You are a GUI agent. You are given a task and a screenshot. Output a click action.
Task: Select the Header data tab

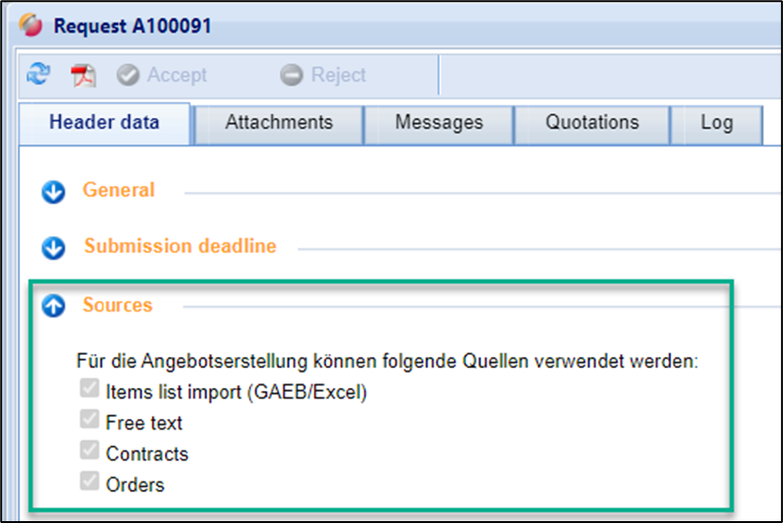pos(105,123)
